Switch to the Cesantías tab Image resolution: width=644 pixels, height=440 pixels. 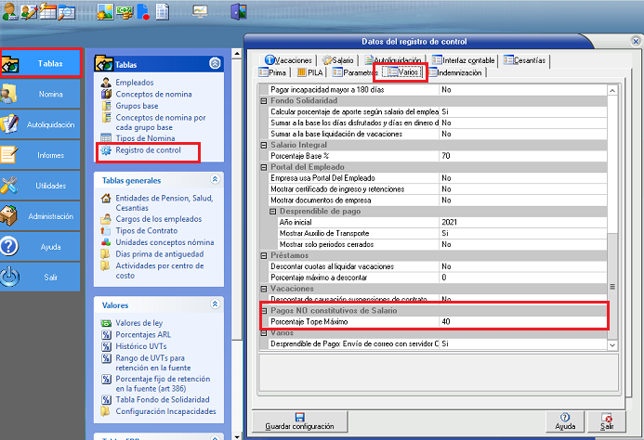click(x=525, y=59)
